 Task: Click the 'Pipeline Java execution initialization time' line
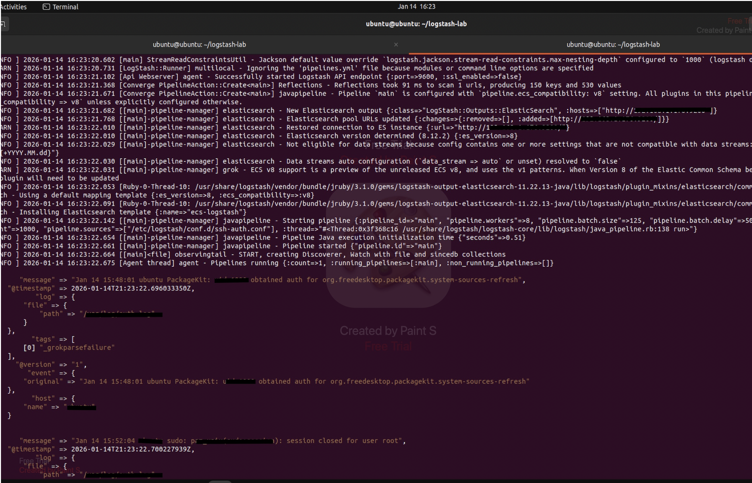pos(263,238)
